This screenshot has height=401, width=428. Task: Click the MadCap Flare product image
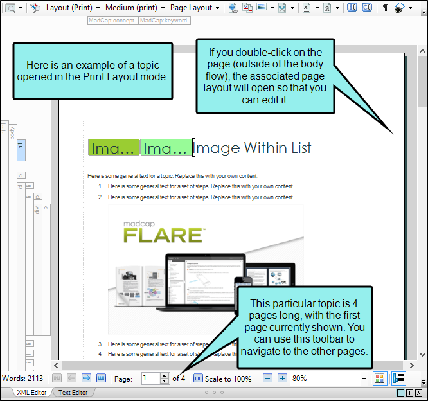pyautogui.click(x=206, y=269)
